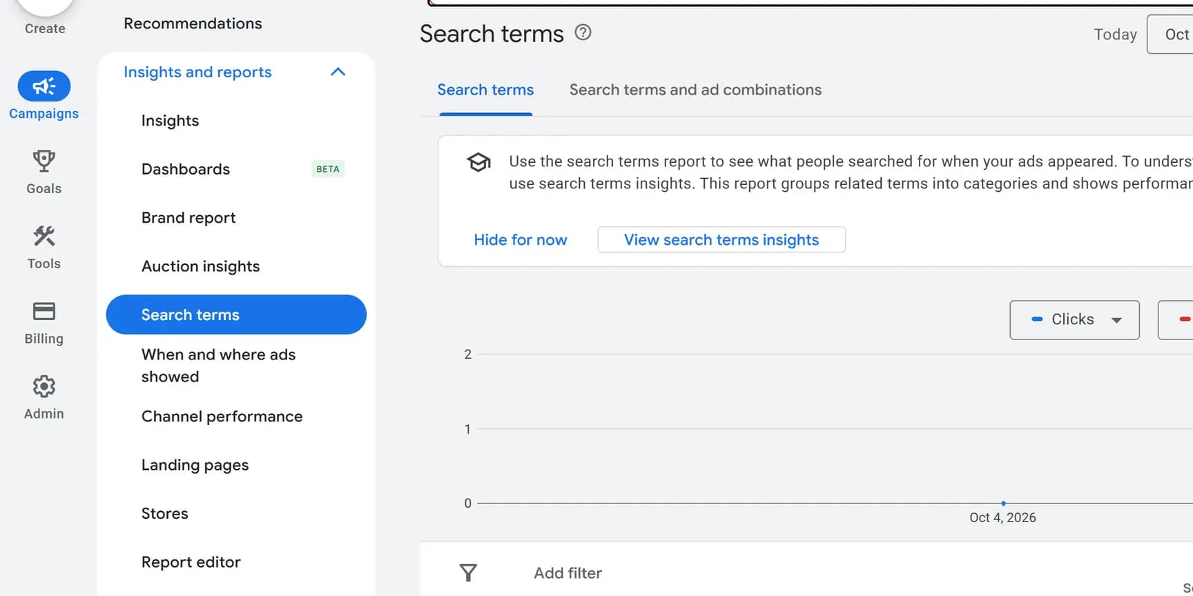Open the Clicks metric dropdown
Image resolution: width=1193 pixels, height=596 pixels.
point(1074,319)
